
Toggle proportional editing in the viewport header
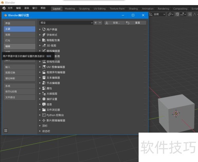point(190,14)
